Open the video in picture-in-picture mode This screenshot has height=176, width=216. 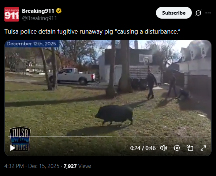[190, 148]
